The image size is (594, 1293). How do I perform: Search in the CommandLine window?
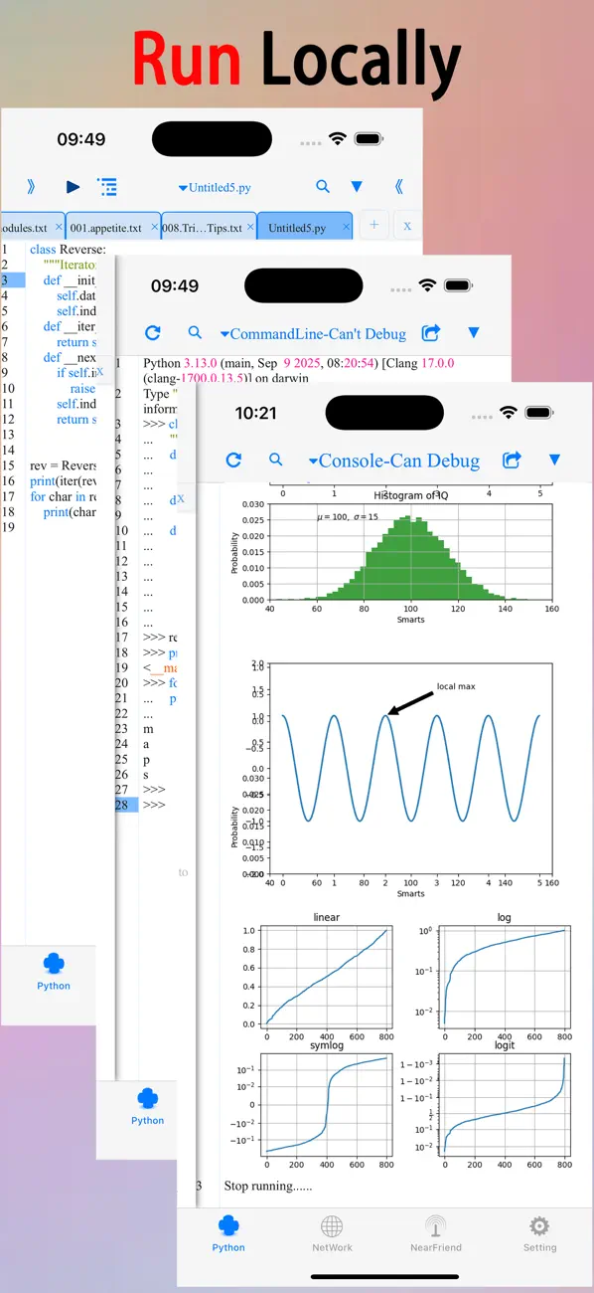[x=195, y=333]
